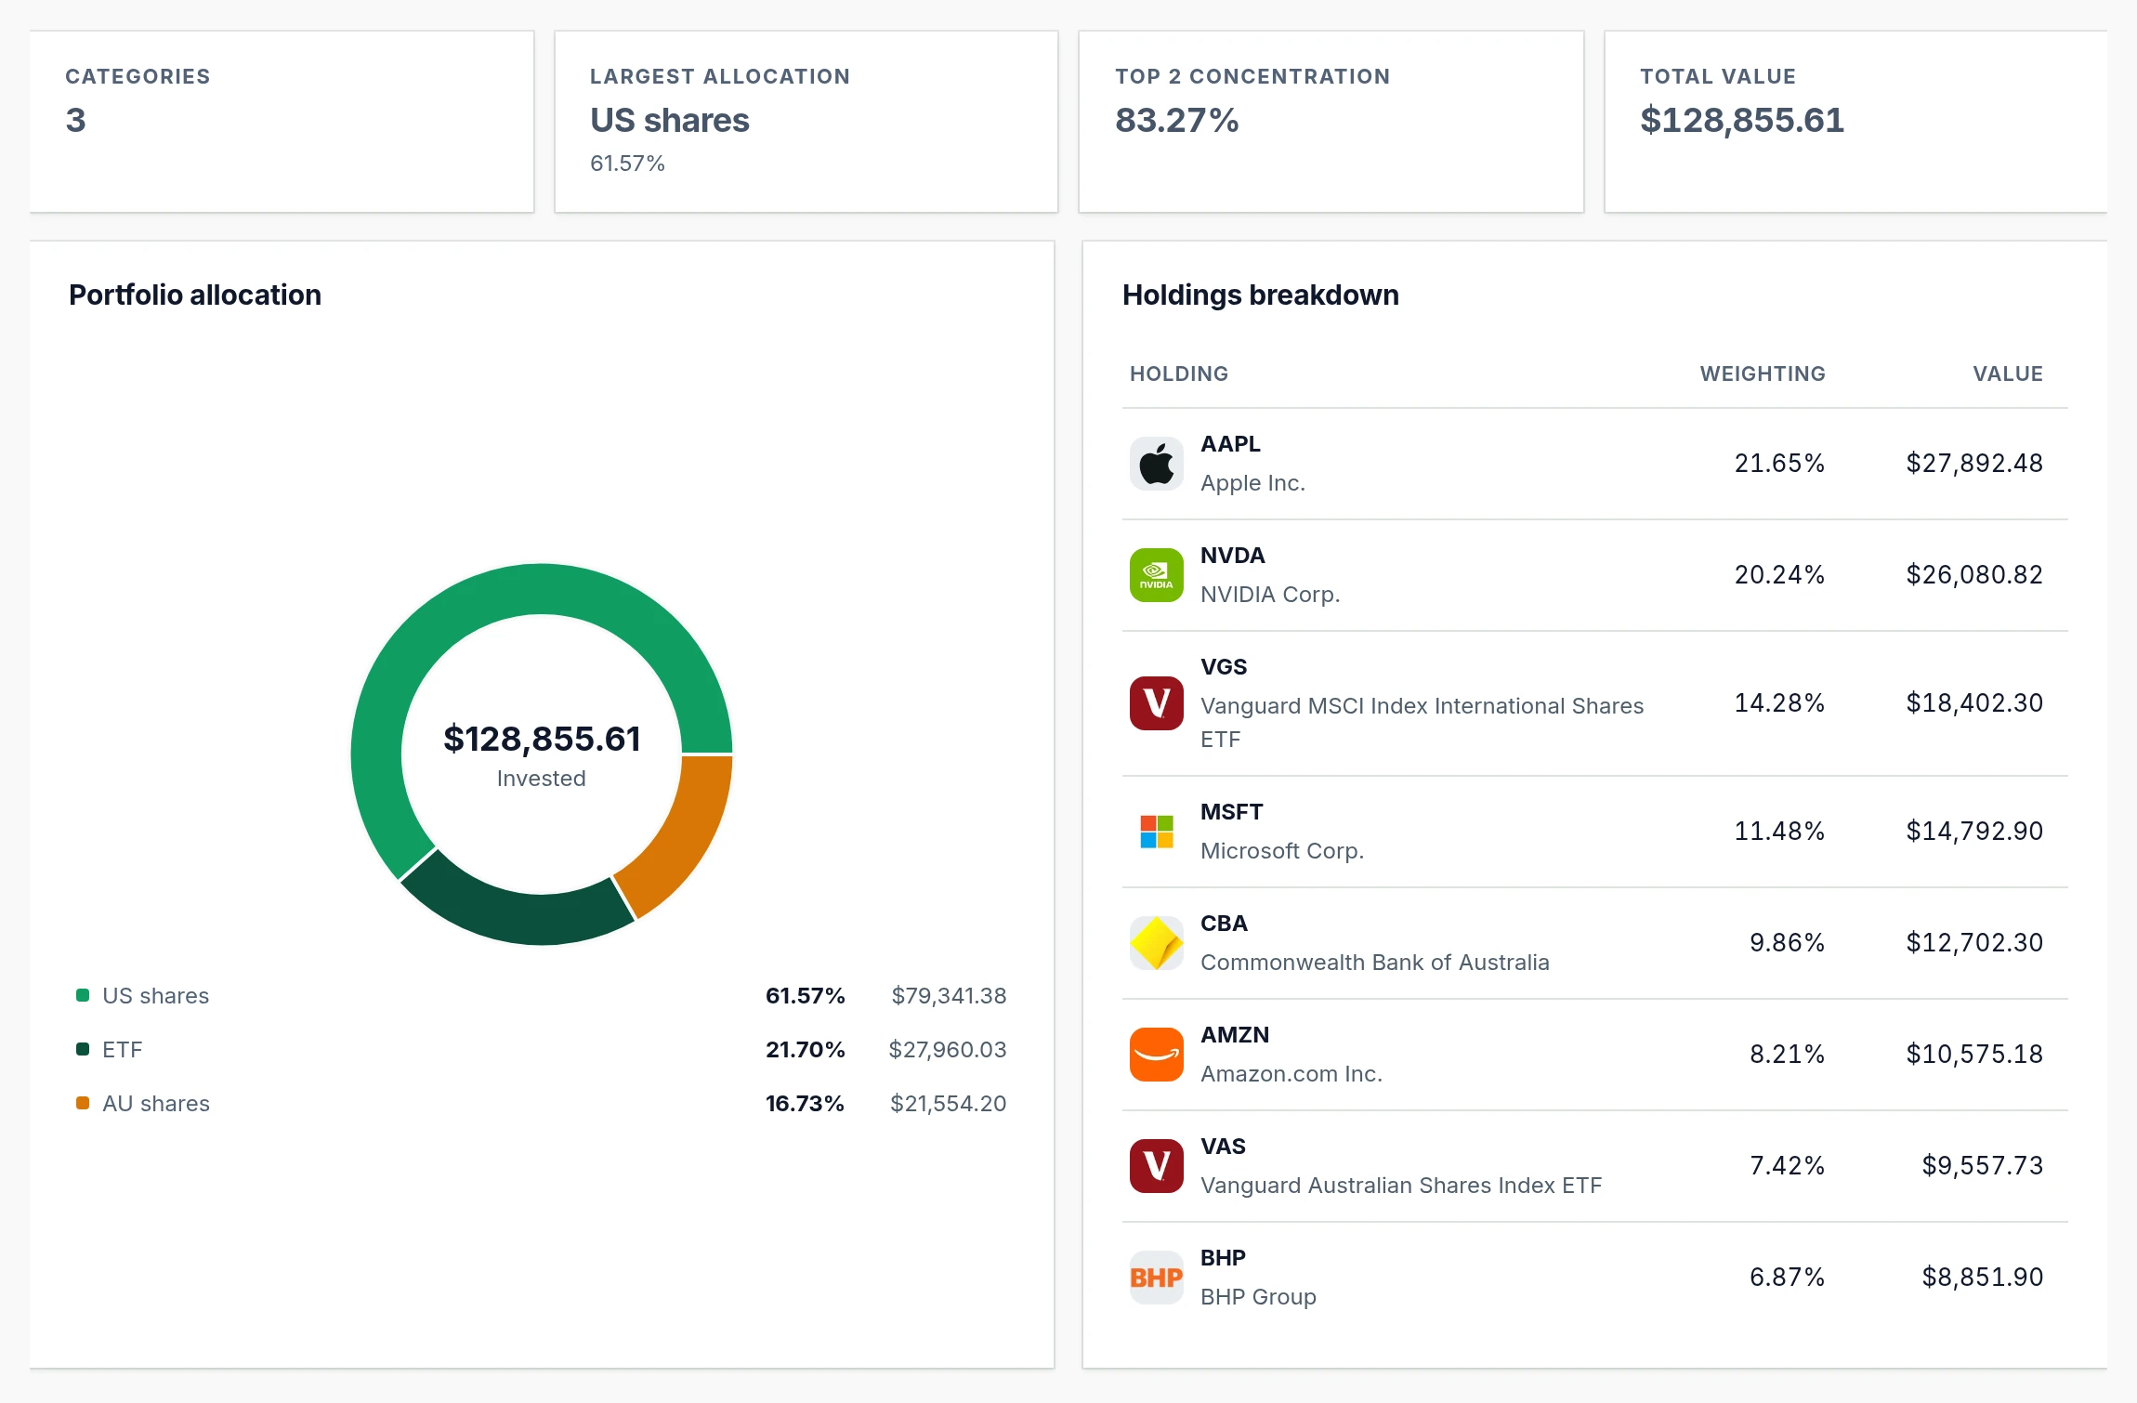Click the MSFT ticker text
Viewport: 2137px width, 1403px height.
point(1232,812)
